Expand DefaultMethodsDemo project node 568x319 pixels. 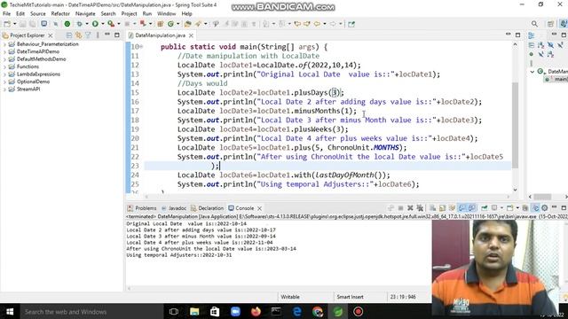4,59
